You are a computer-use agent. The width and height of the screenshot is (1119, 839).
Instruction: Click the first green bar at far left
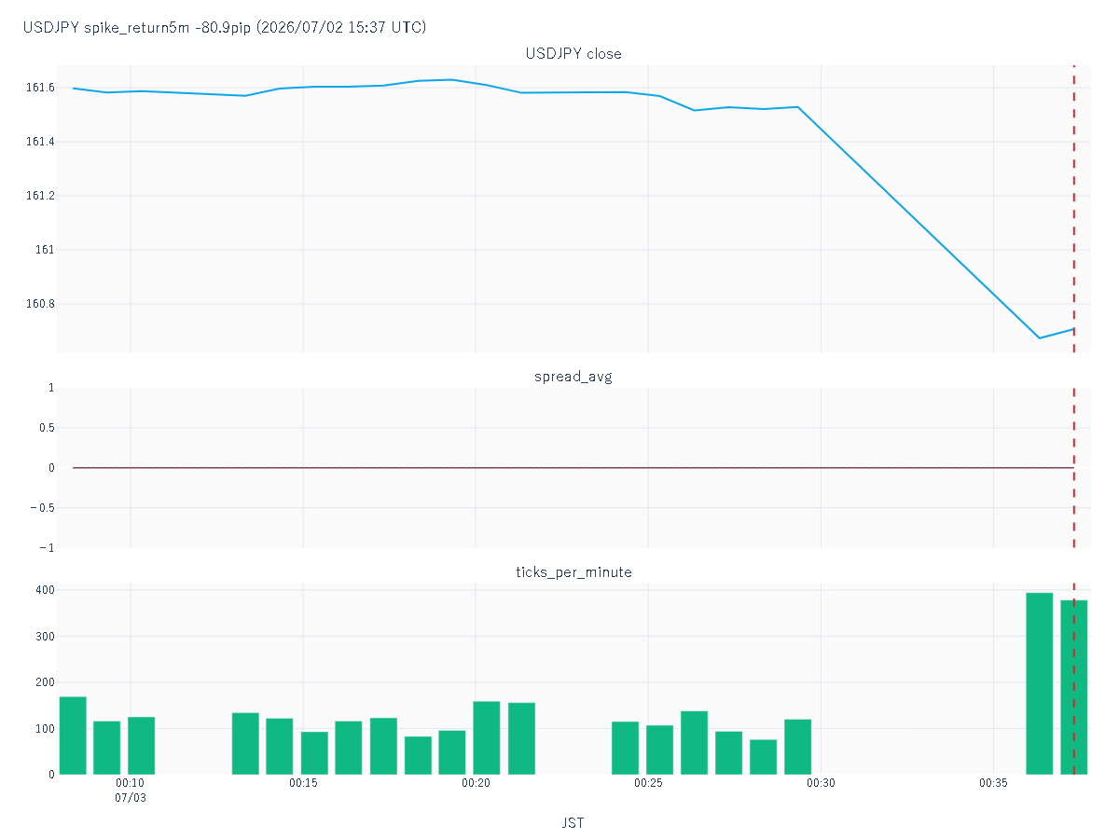[73, 736]
